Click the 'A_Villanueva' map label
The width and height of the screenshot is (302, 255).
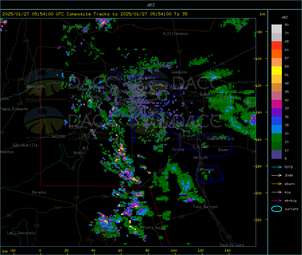tap(175, 34)
